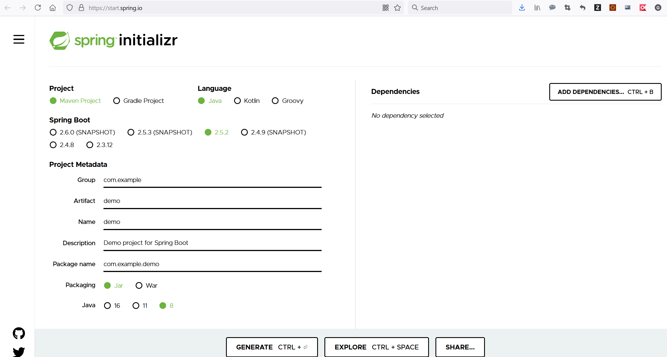Reload the current page

coord(38,8)
